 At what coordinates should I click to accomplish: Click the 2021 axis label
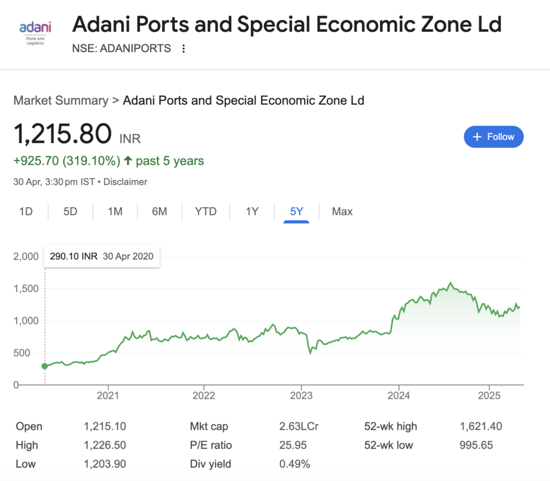pyautogui.click(x=108, y=395)
